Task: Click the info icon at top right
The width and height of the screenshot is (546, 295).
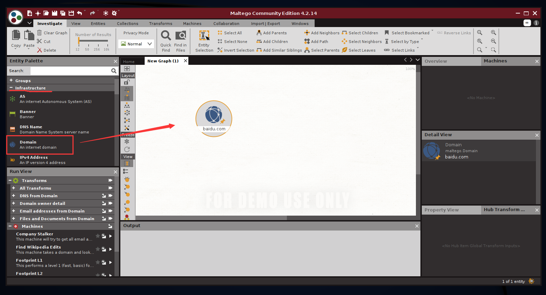Action: click(536, 23)
